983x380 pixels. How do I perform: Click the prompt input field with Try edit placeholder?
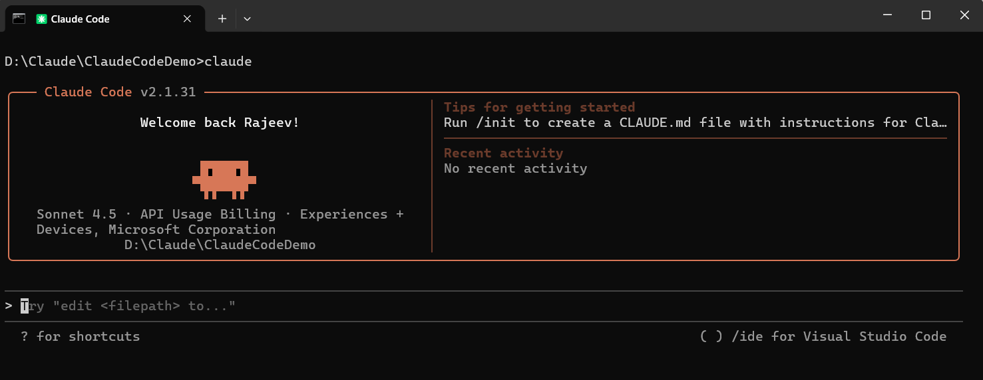tap(483, 306)
